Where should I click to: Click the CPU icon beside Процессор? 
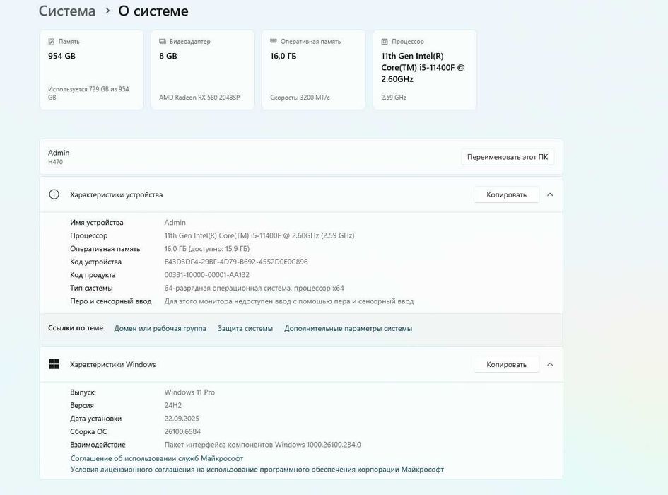point(385,41)
